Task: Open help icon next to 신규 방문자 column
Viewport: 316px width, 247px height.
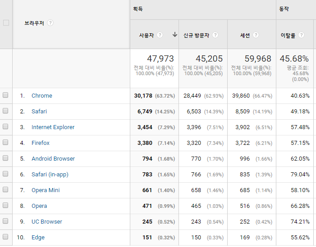Action: coord(215,35)
